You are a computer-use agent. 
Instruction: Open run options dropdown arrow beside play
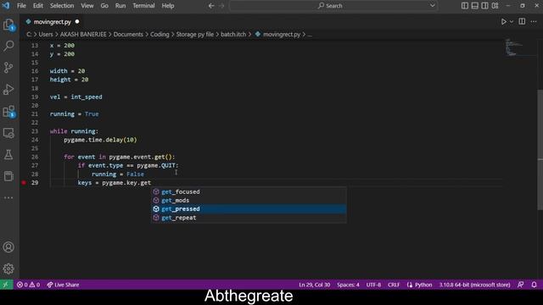tap(512, 22)
